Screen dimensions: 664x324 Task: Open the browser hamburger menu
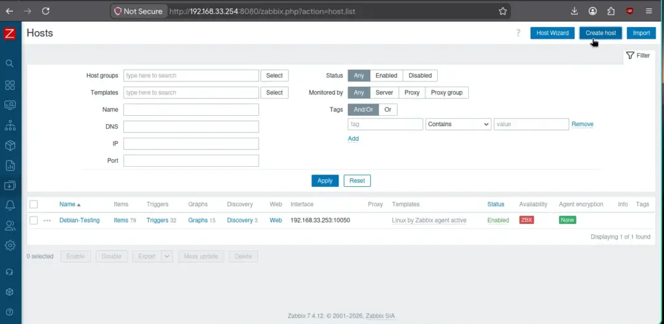click(648, 12)
